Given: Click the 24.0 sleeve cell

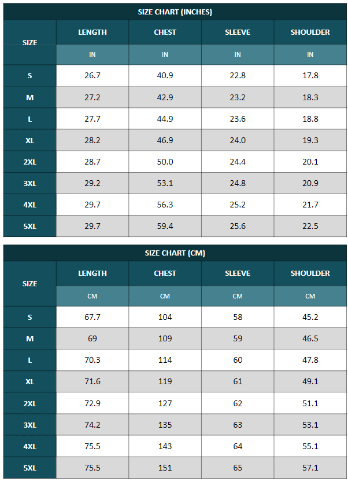Looking at the screenshot, I should 238,140.
